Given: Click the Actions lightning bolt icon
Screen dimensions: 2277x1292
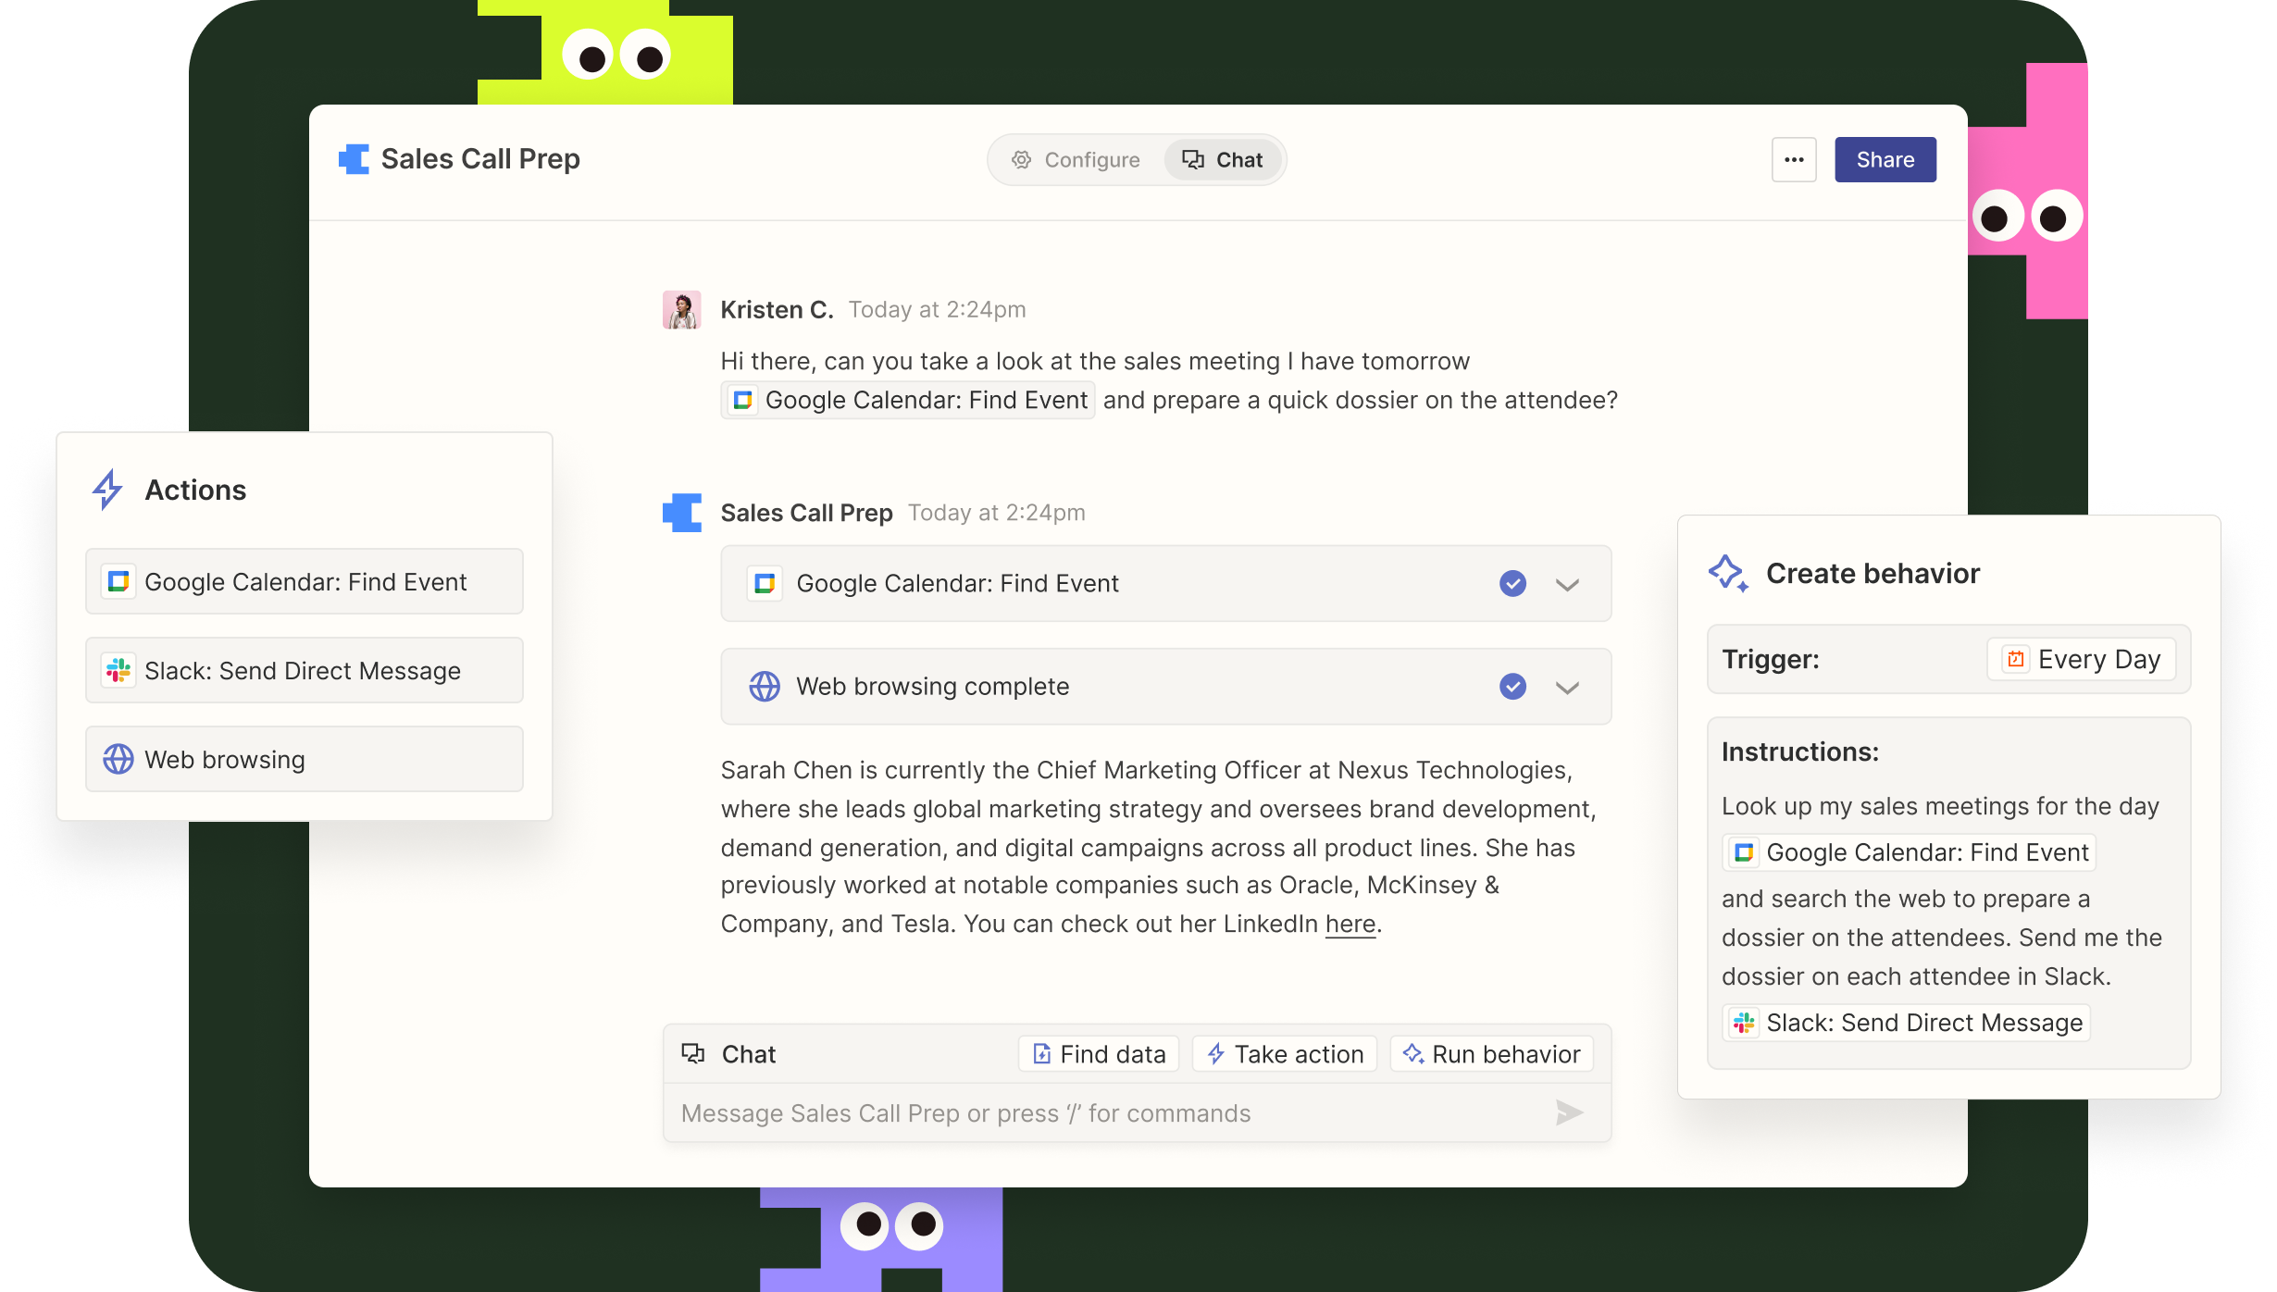Looking at the screenshot, I should click(106, 489).
